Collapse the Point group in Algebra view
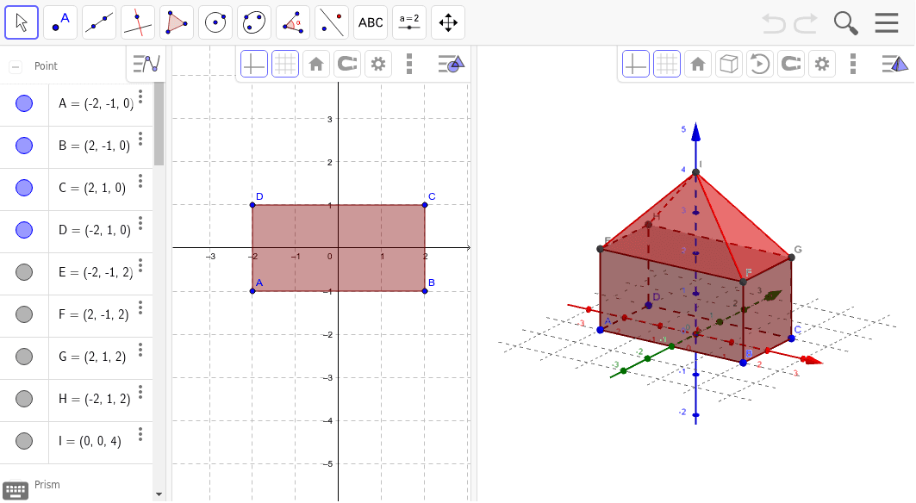The width and height of the screenshot is (916, 503). click(x=16, y=66)
